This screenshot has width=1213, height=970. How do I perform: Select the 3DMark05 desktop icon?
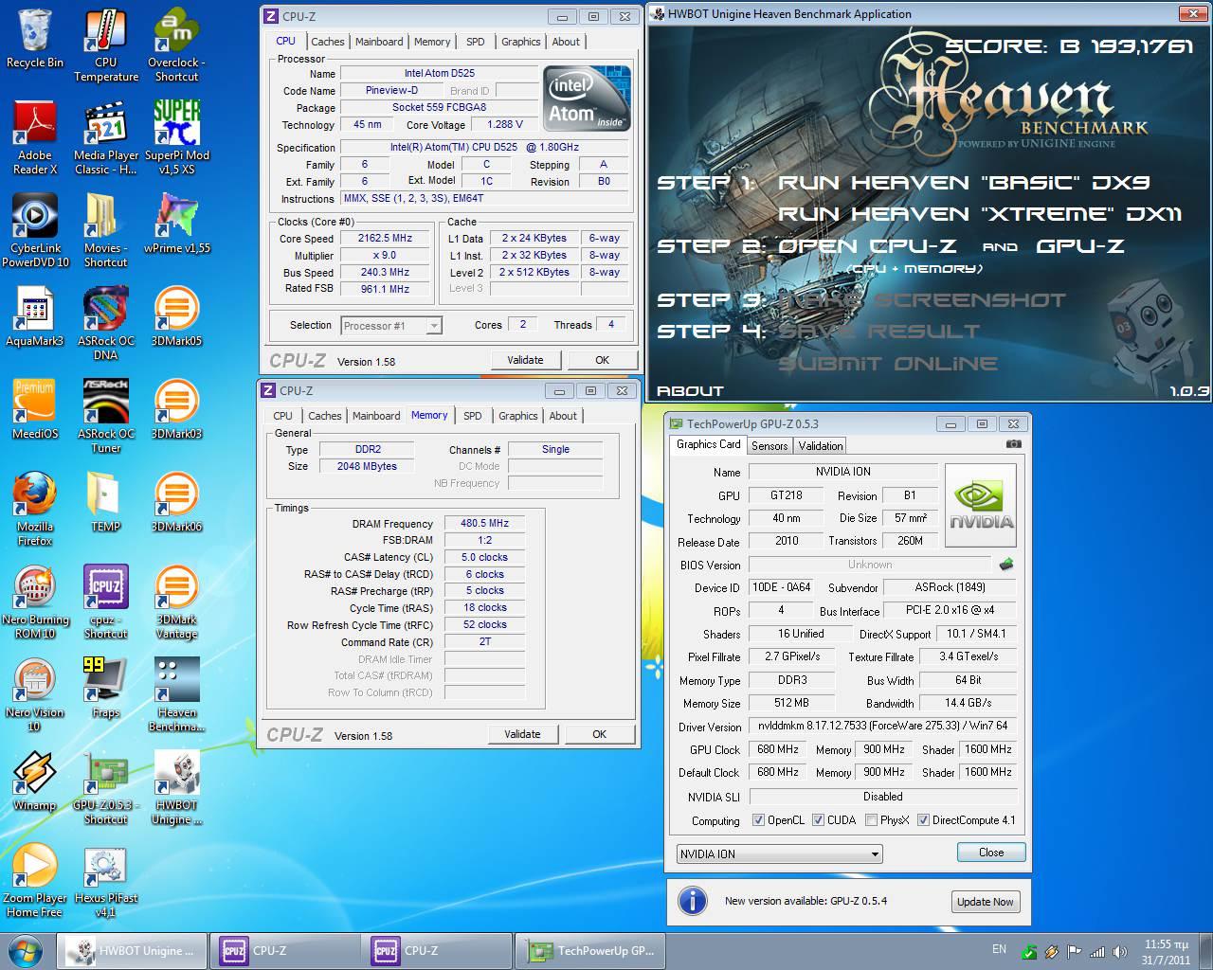pyautogui.click(x=176, y=316)
